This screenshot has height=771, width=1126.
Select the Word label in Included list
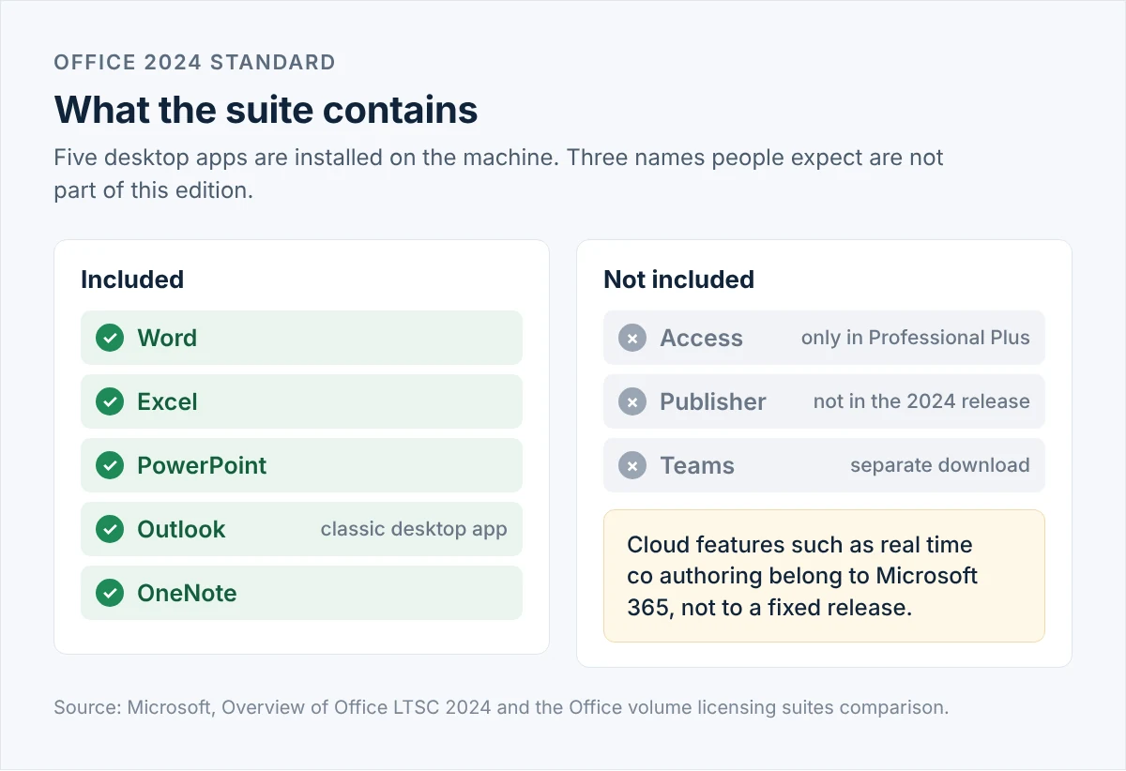click(167, 338)
